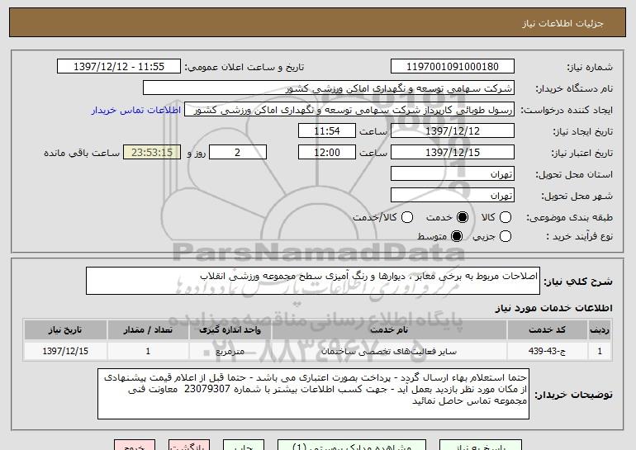Click the نام خدمت column header

[389, 330]
